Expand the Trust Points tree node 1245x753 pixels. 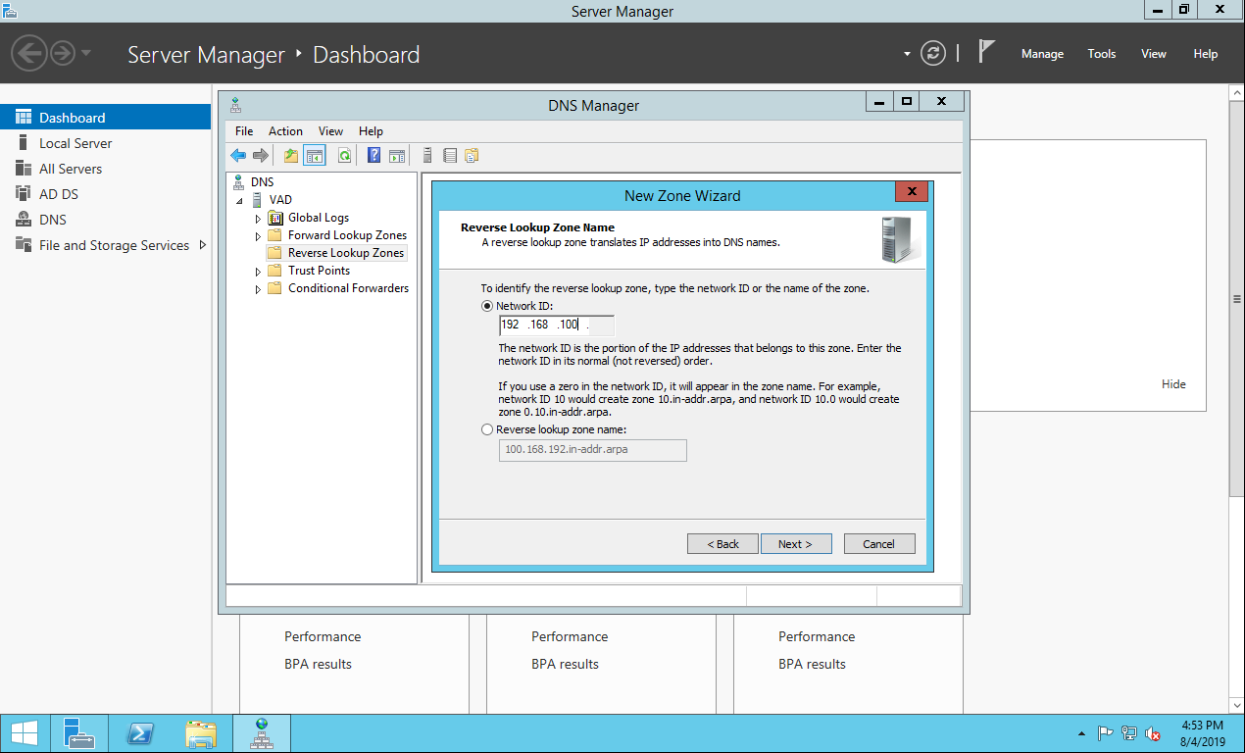[258, 272]
